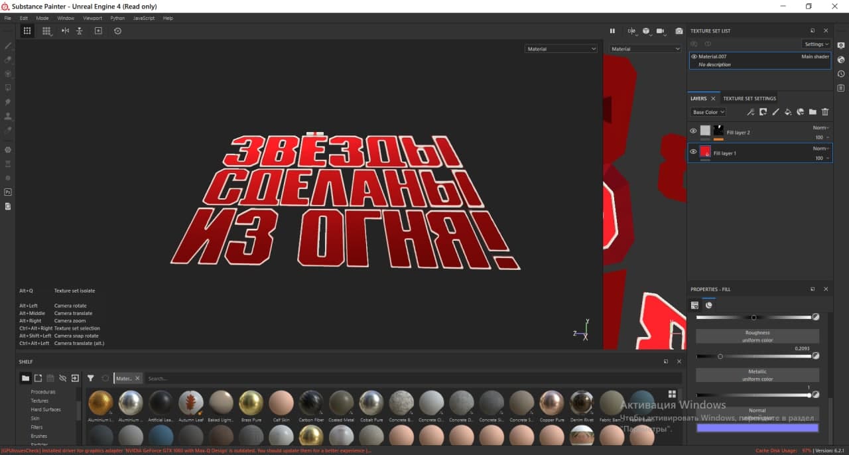Image resolution: width=849 pixels, height=455 pixels.
Task: Open the right viewport Material dropdown
Action: pos(645,48)
